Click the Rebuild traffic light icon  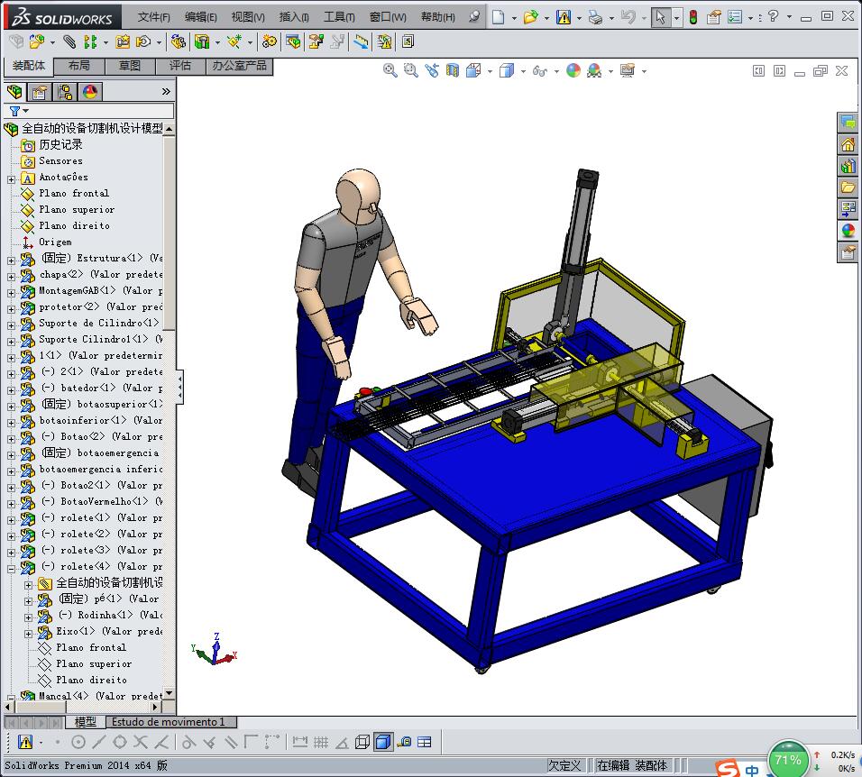click(x=692, y=17)
